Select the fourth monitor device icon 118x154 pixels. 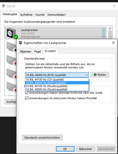pyautogui.click(x=11, y=87)
